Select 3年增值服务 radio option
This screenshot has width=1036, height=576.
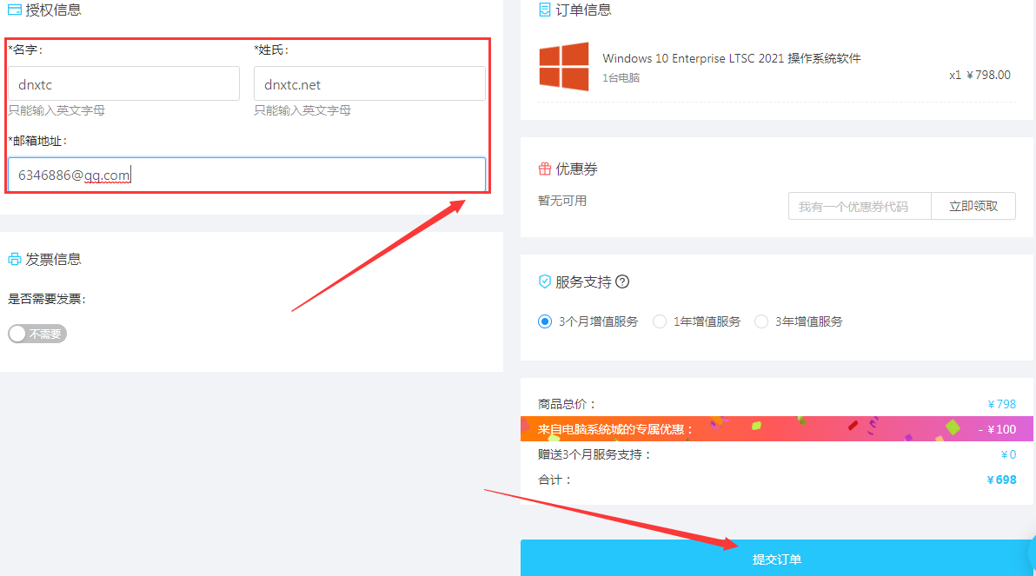click(761, 321)
